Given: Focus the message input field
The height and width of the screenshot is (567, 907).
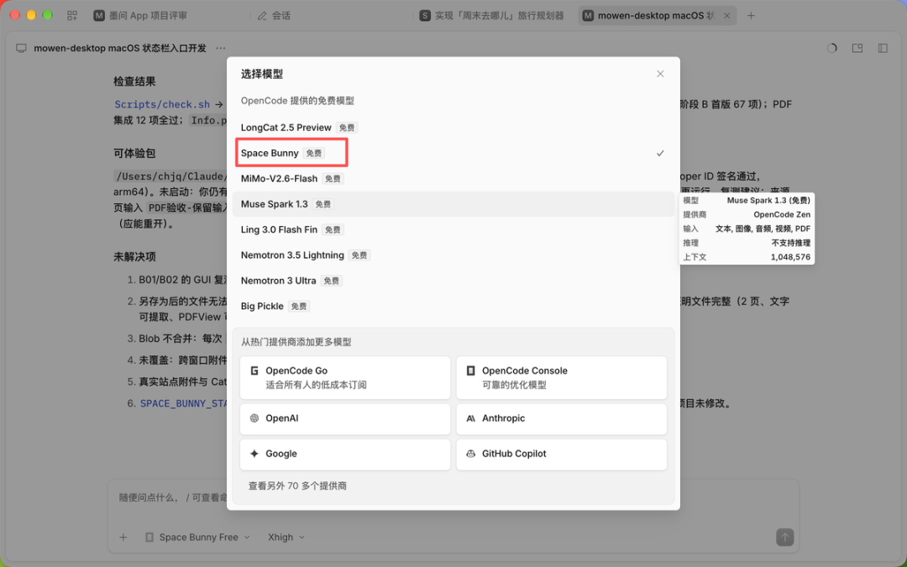Looking at the screenshot, I should (453, 497).
